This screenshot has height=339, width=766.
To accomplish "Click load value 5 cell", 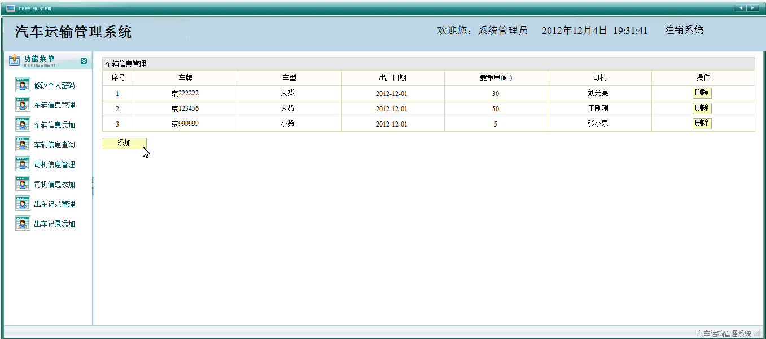I will pyautogui.click(x=496, y=124).
